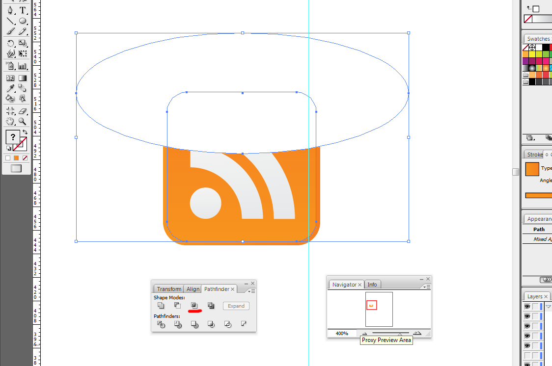Select the Pen tool

coord(10,10)
